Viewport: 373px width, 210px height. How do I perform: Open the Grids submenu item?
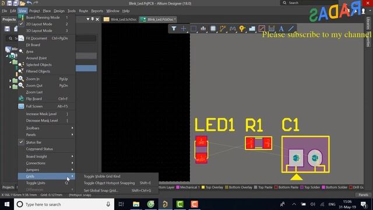pyautogui.click(x=47, y=176)
